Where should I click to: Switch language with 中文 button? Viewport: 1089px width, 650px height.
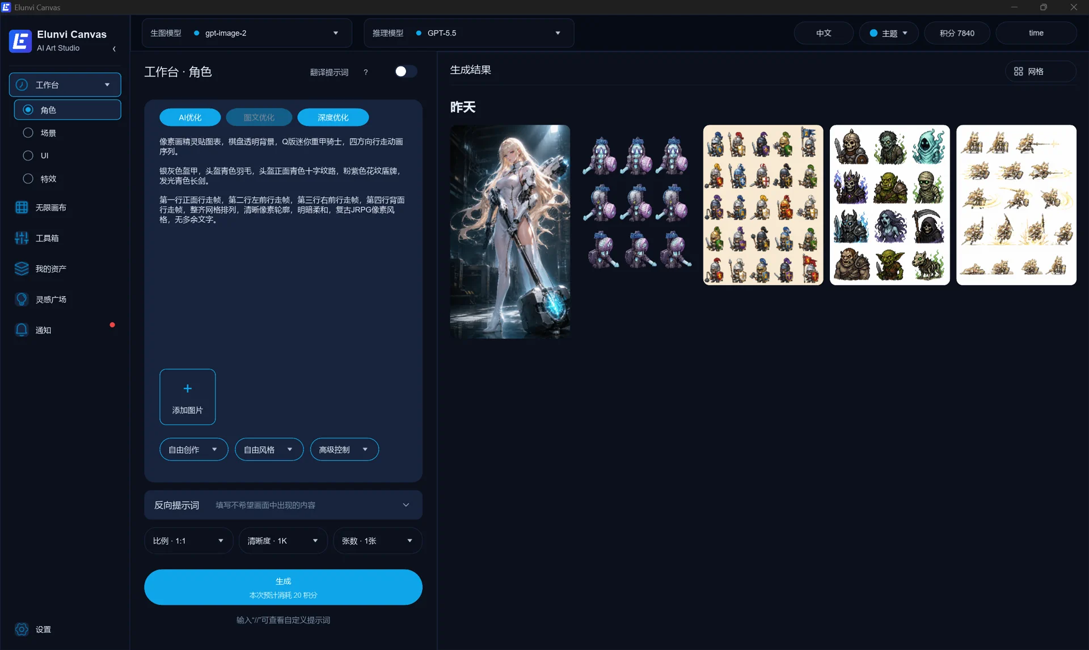click(824, 33)
